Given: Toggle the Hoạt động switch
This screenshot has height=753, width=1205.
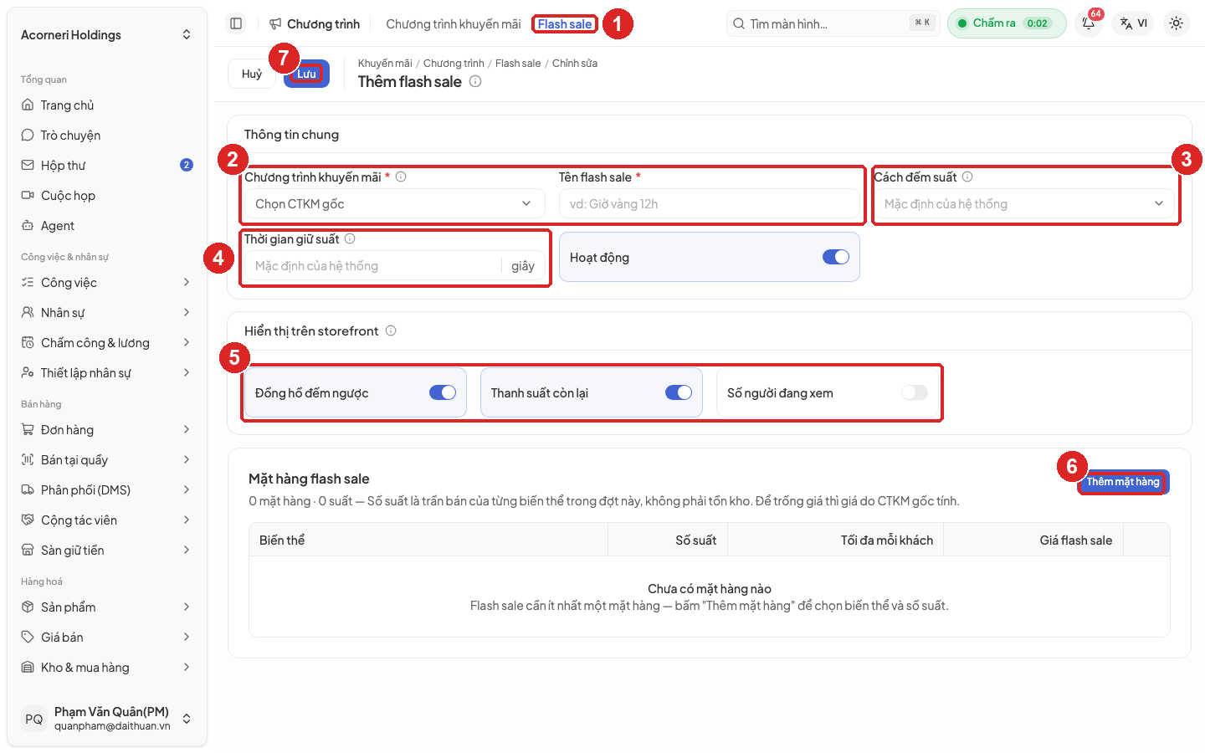Looking at the screenshot, I should [836, 257].
